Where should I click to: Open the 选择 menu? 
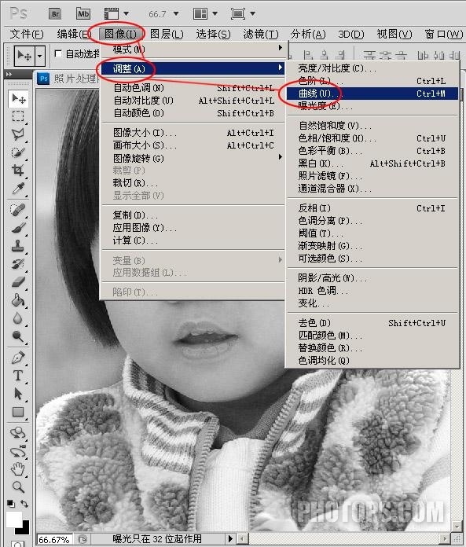click(213, 35)
